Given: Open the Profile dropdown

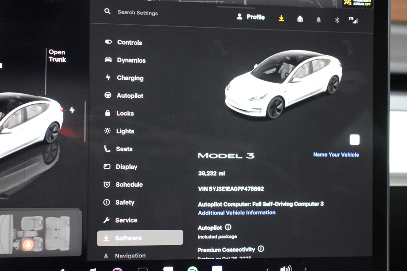Looking at the screenshot, I should 251,17.
